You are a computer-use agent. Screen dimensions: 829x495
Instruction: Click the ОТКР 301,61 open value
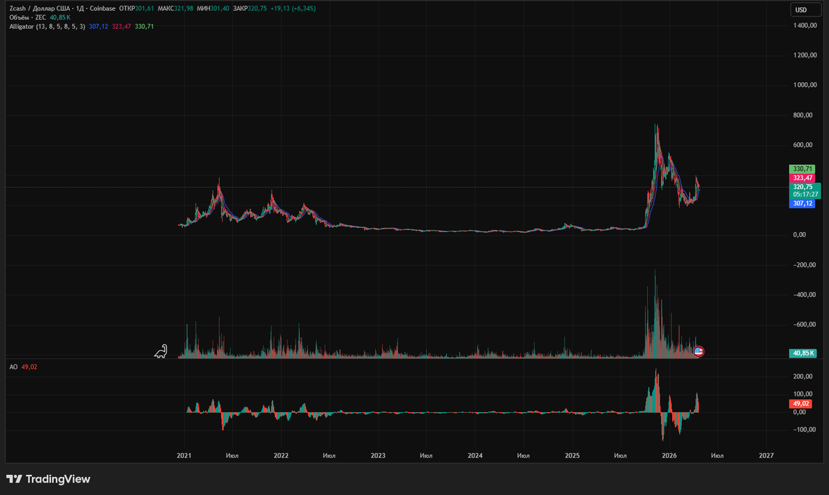point(137,9)
